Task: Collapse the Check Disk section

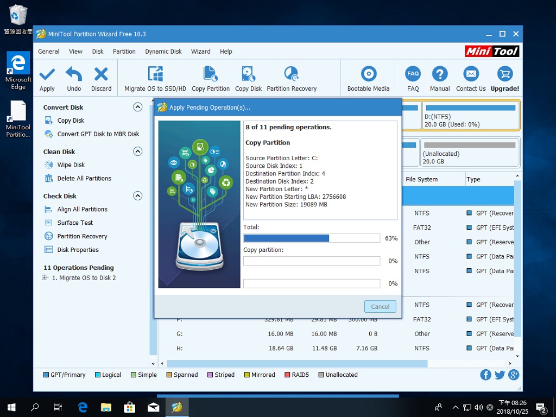Action: (x=137, y=195)
